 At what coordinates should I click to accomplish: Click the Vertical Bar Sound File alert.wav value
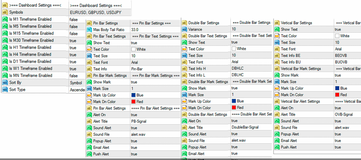(348, 128)
